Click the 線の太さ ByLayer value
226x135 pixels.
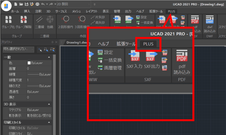coord(39,86)
